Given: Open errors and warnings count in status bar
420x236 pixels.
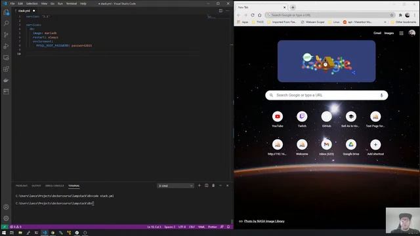Looking at the screenshot, I should pos(16,227).
